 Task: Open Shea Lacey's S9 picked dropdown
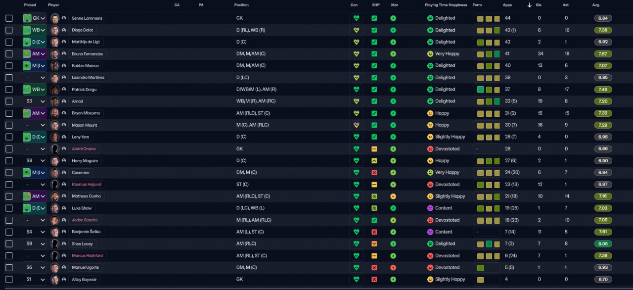[x=34, y=244]
